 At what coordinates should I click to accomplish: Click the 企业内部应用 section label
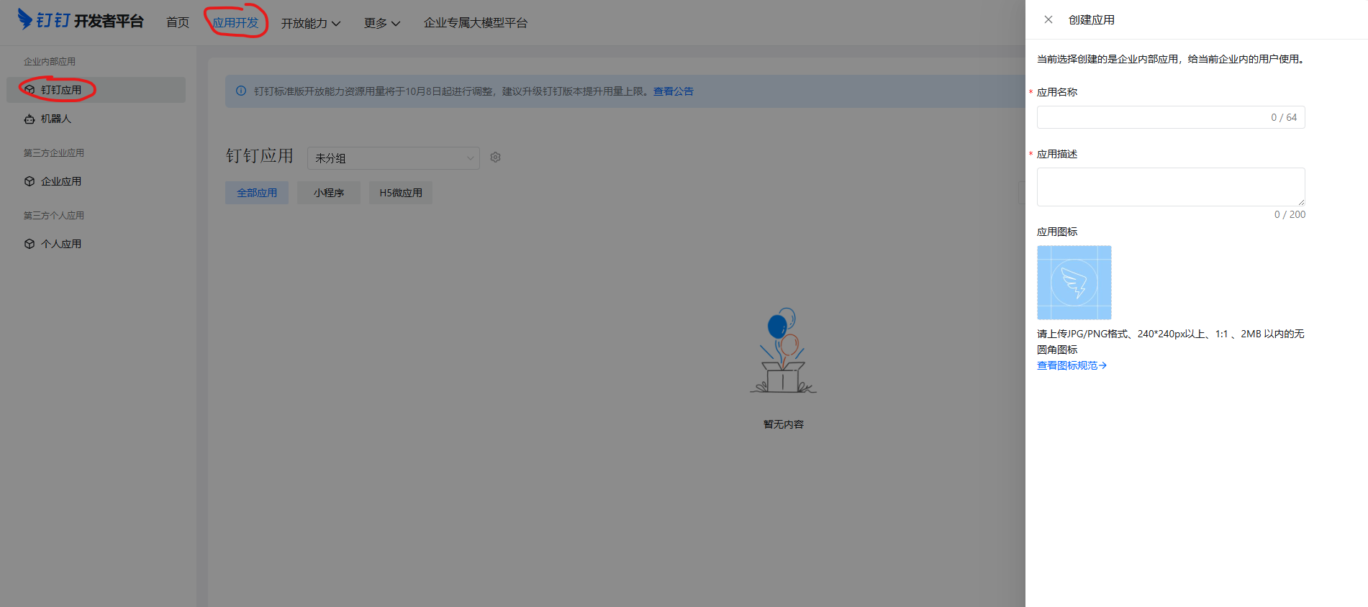[50, 62]
